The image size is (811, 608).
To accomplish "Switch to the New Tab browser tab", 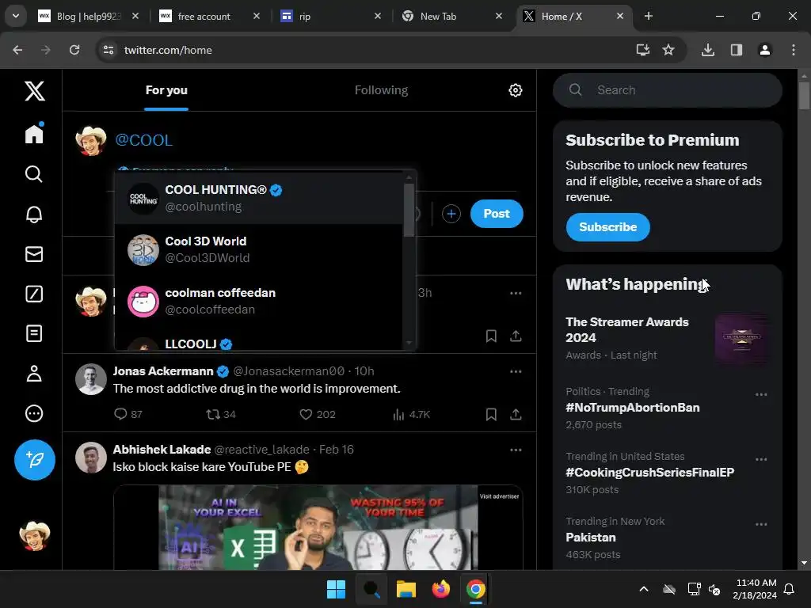I will 452,16.
